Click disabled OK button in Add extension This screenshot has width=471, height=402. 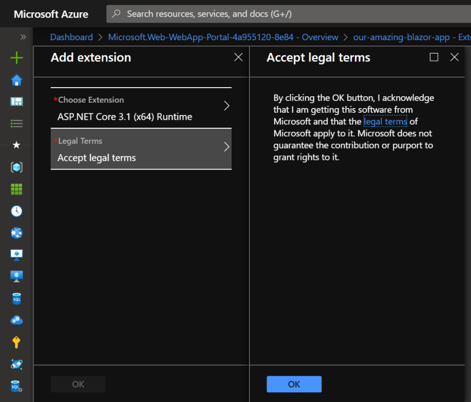pos(78,384)
